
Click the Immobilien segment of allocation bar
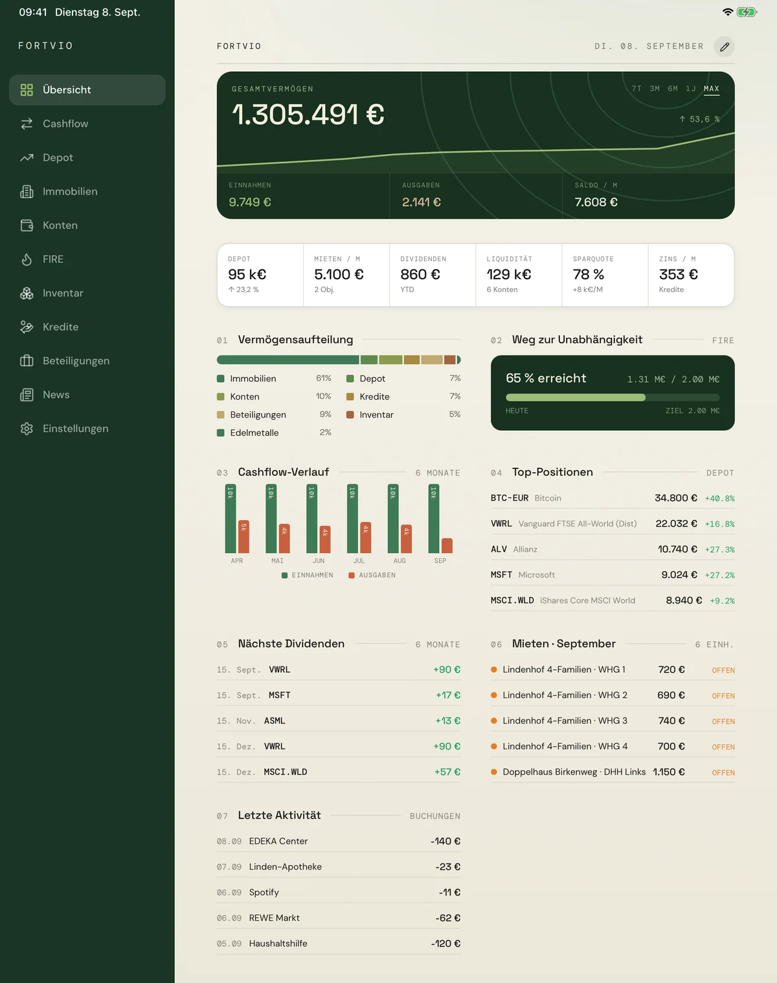tap(288, 360)
